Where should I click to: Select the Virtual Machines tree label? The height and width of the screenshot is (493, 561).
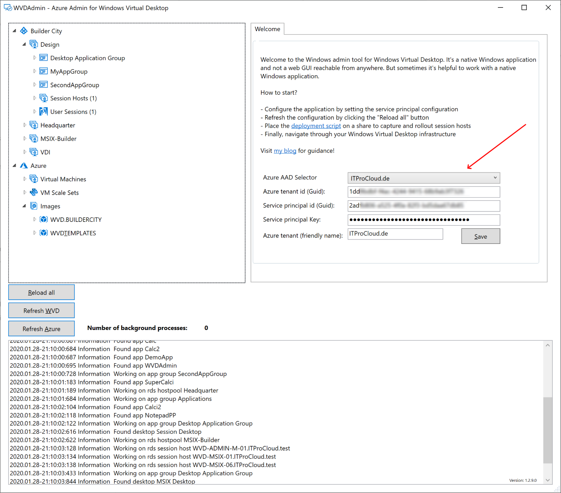pos(63,179)
